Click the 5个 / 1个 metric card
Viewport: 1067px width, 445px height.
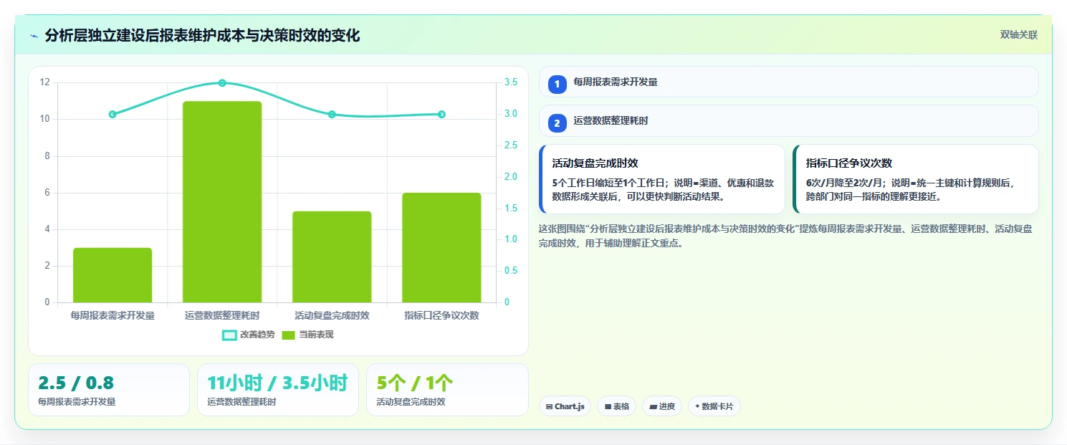coord(447,390)
